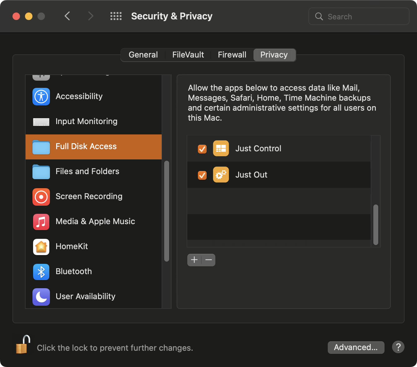
Task: Click the Full Disk Access folder icon
Action: pos(41,147)
